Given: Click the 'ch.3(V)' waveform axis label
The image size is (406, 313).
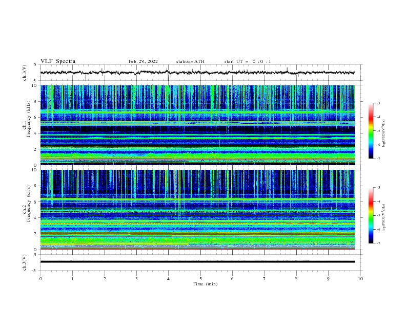Looking at the screenshot, I should pos(25,262).
